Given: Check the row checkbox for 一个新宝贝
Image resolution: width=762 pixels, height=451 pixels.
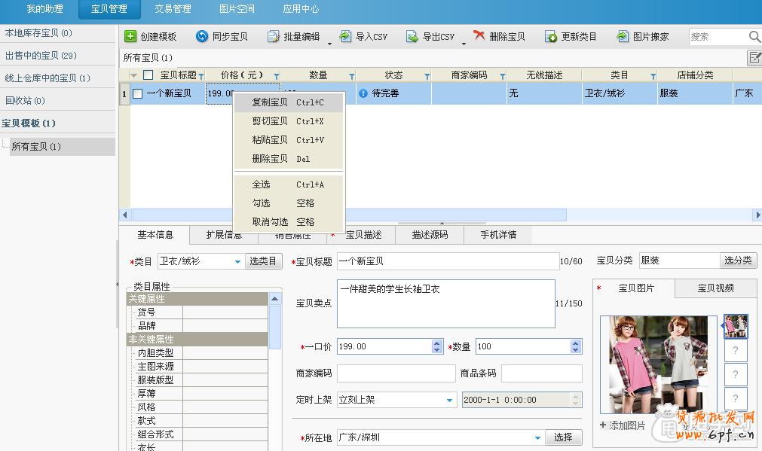Looking at the screenshot, I should point(138,93).
